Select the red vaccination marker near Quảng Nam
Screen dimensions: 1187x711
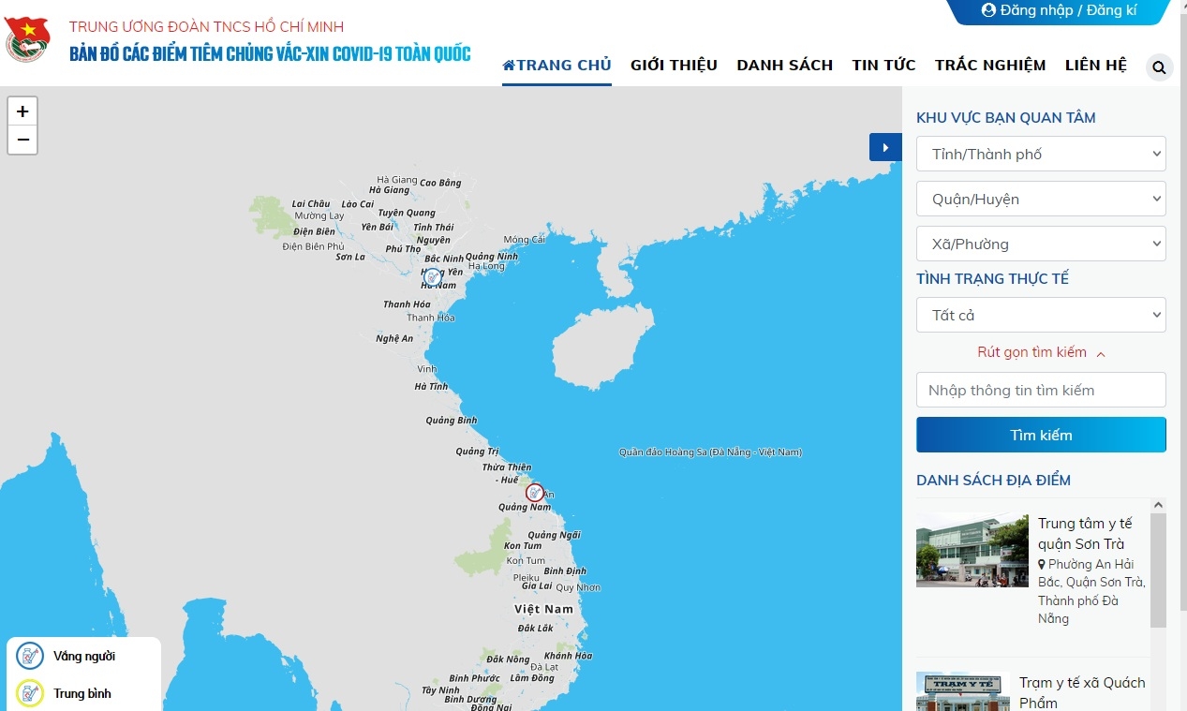535,492
